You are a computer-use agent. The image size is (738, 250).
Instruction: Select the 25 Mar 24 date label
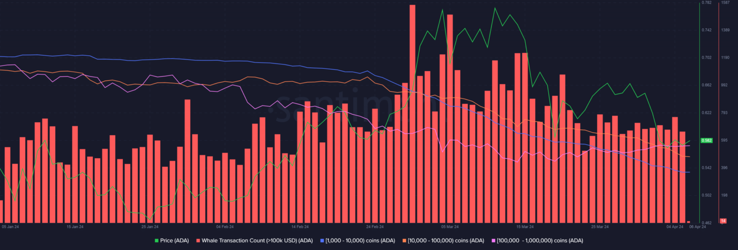(x=600, y=226)
